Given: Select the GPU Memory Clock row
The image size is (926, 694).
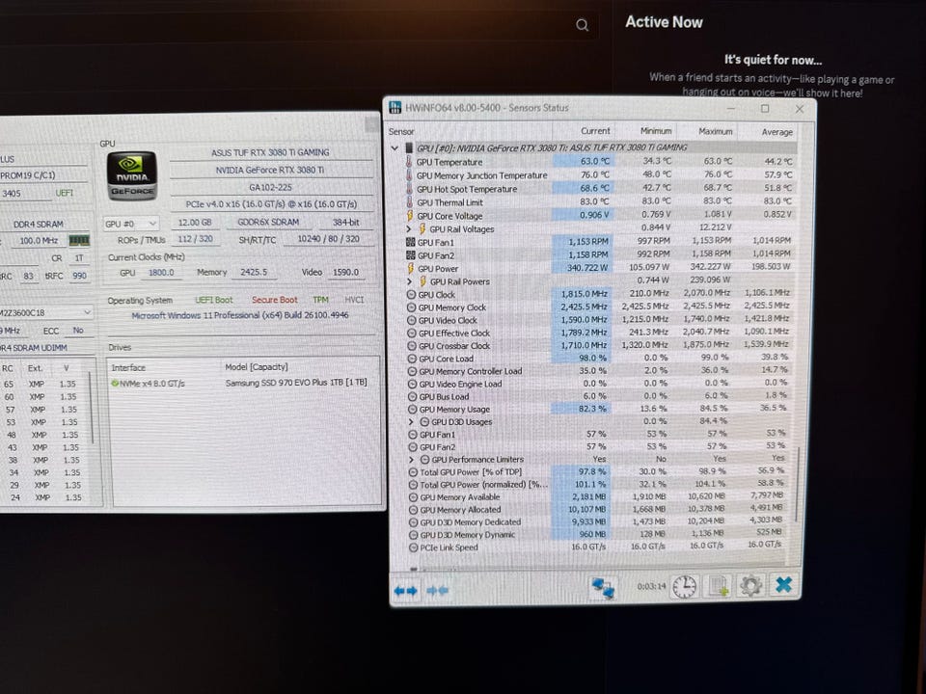Looking at the screenshot, I should point(598,307).
